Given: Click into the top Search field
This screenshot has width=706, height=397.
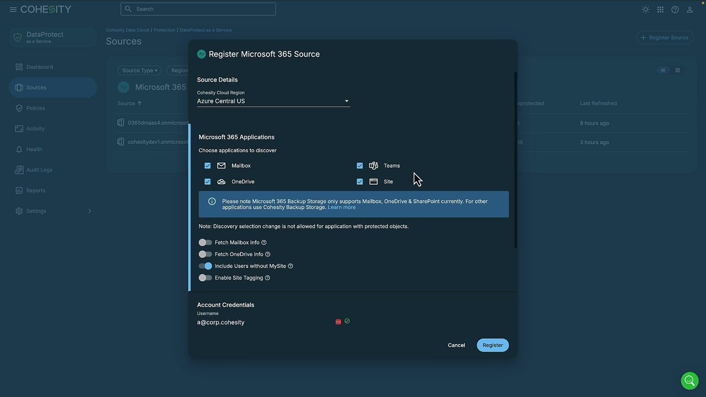Looking at the screenshot, I should click(x=198, y=9).
